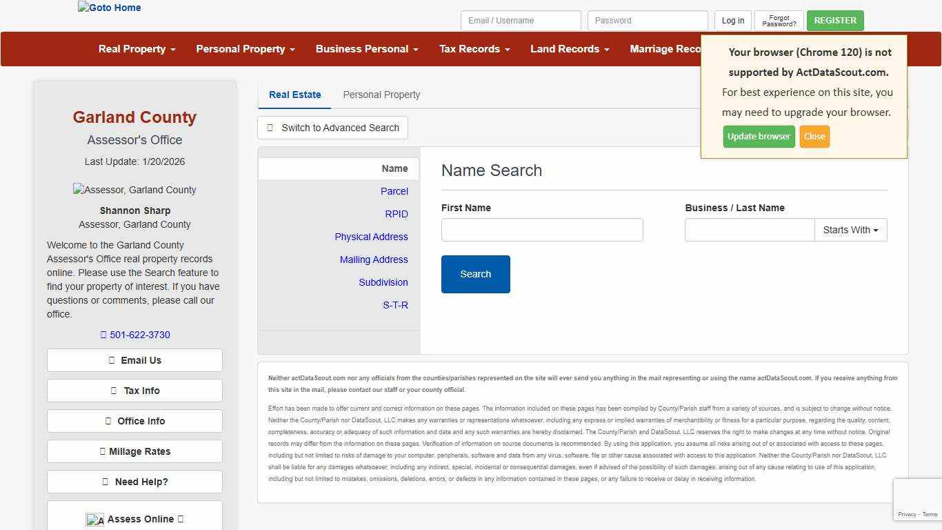
Task: Click inside the First Name field
Action: [542, 230]
